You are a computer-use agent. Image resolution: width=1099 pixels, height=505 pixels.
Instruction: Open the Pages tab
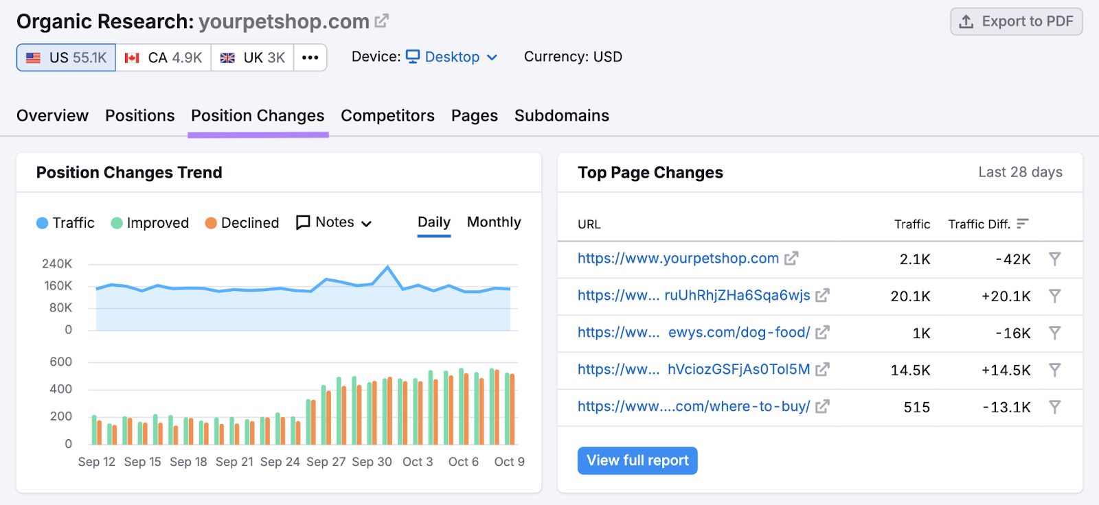click(475, 115)
